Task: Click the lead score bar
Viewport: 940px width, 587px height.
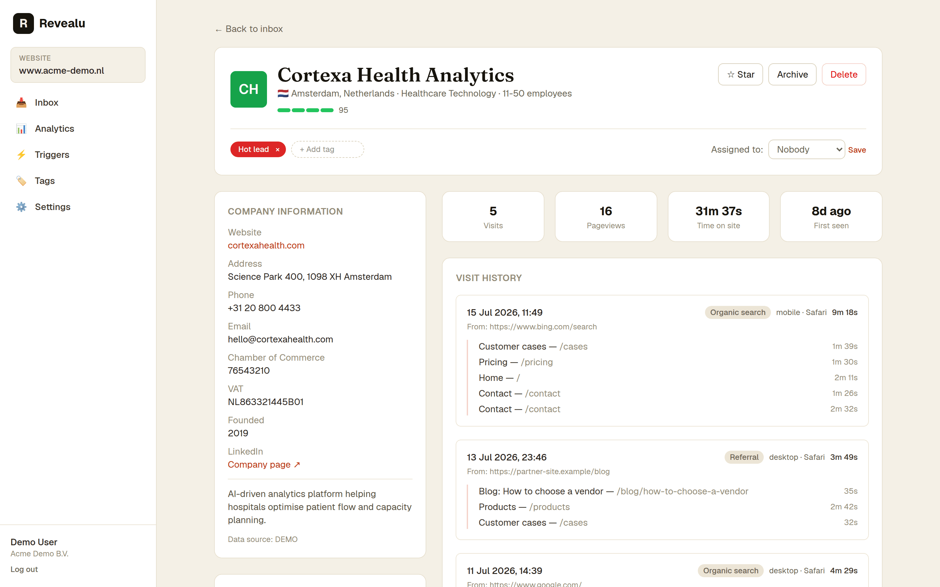Action: [x=305, y=110]
